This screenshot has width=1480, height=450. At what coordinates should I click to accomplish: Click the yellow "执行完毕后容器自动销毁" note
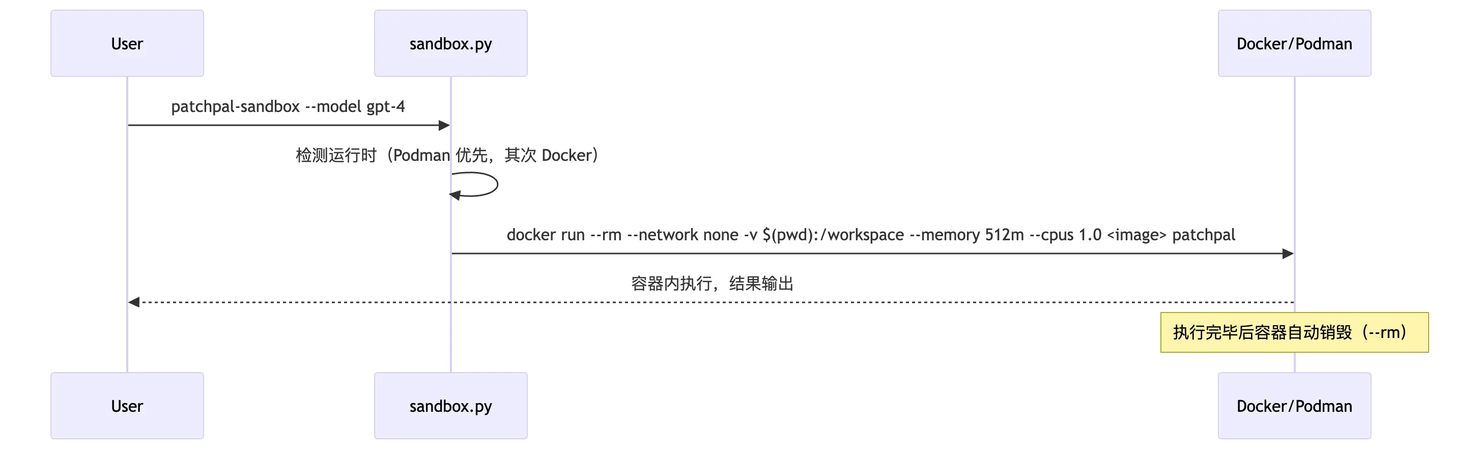[x=1294, y=332]
